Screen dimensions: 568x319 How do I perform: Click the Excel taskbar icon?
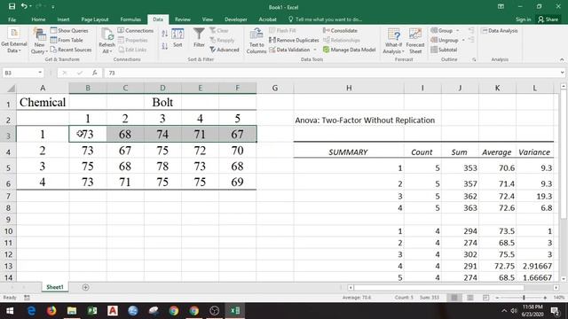click(235, 311)
